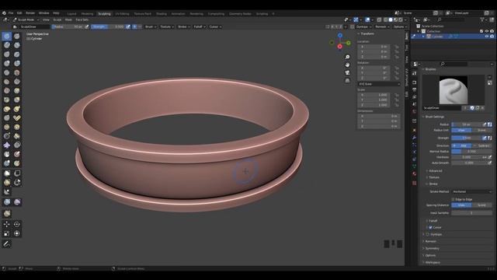Viewport: 497px width, 280px height.
Task: Select the Move transform tool
Action: (x=7, y=224)
